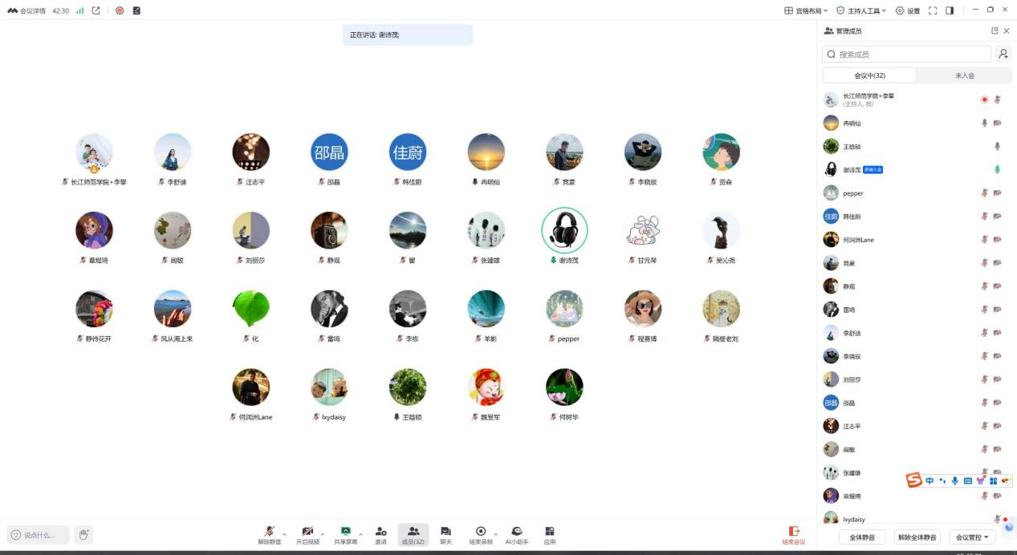
Task: Open the 主持人工具 host tools dropdown
Action: (x=861, y=10)
